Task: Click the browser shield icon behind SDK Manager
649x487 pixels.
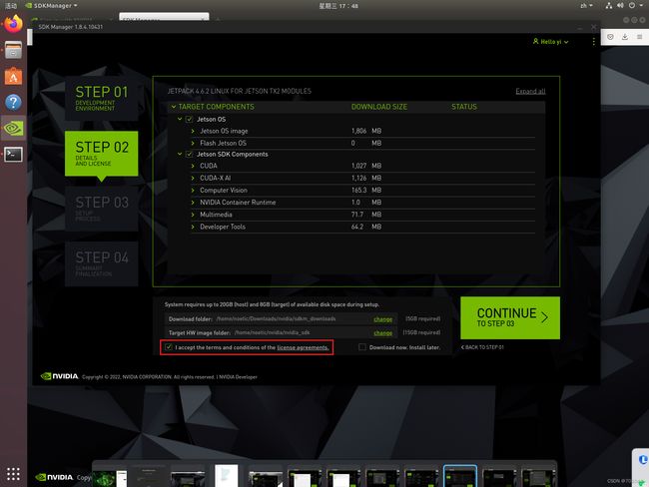Action: coord(610,37)
